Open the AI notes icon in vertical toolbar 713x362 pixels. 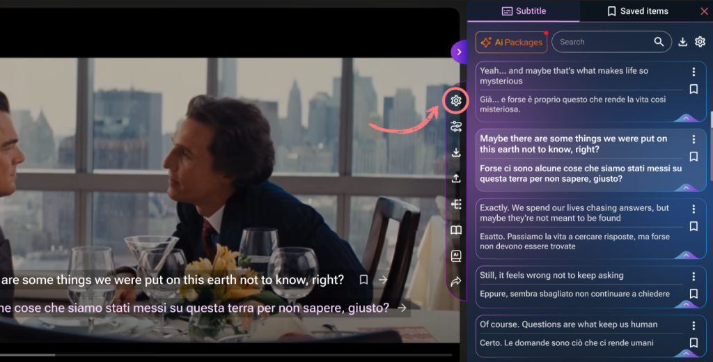pyautogui.click(x=456, y=255)
